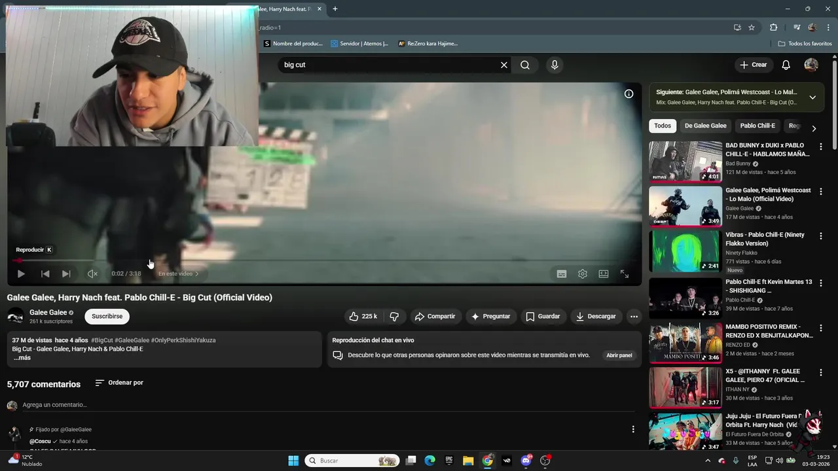Click the 'Agrega un comentario' field
Image resolution: width=838 pixels, height=471 pixels.
click(x=327, y=405)
